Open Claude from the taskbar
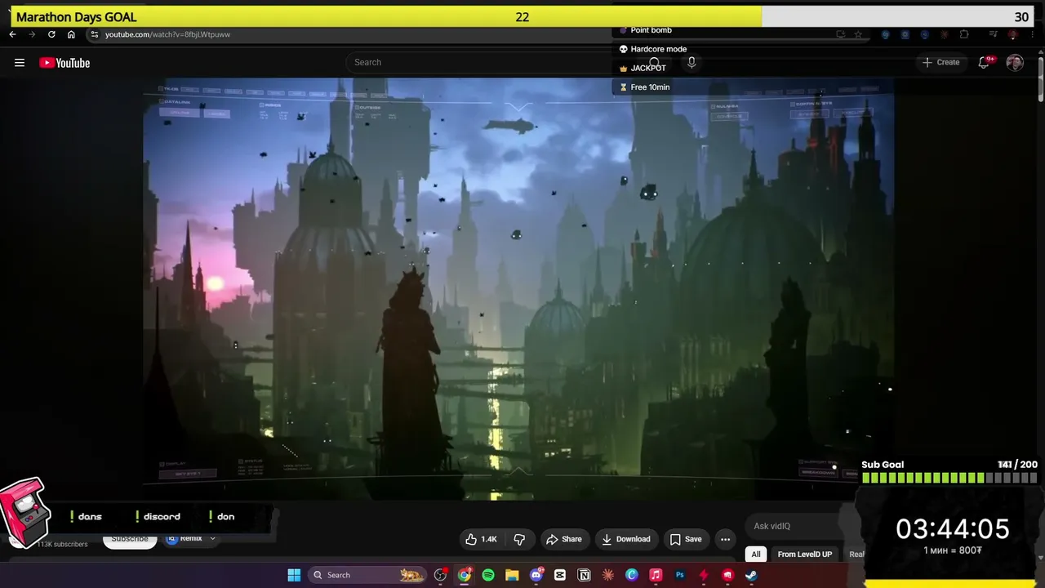The height and width of the screenshot is (588, 1045). 607,575
